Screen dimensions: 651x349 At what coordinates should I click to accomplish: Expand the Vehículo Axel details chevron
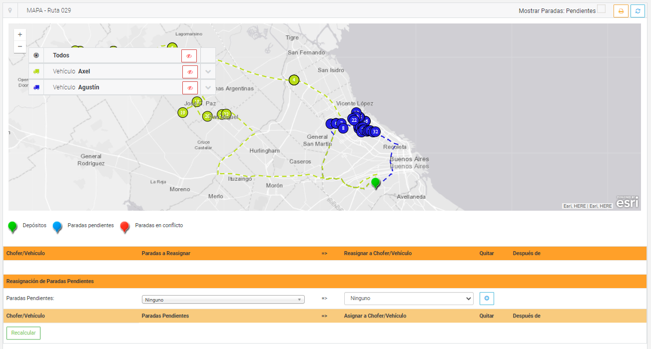pos(208,72)
